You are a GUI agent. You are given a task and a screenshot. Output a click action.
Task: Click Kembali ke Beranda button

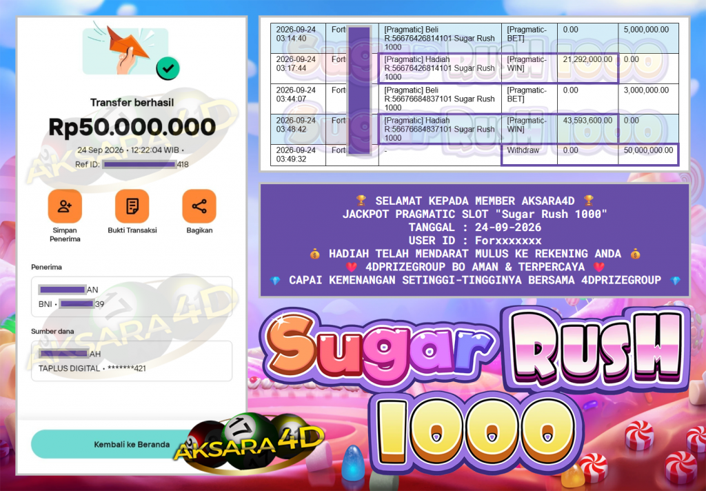132,444
